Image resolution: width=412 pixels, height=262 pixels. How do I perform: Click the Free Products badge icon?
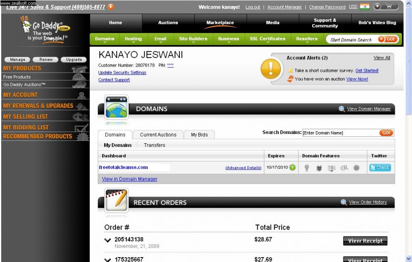[79, 77]
